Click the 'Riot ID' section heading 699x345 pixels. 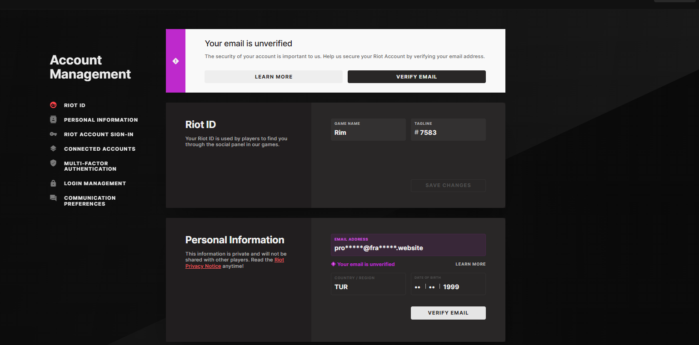[200, 124]
